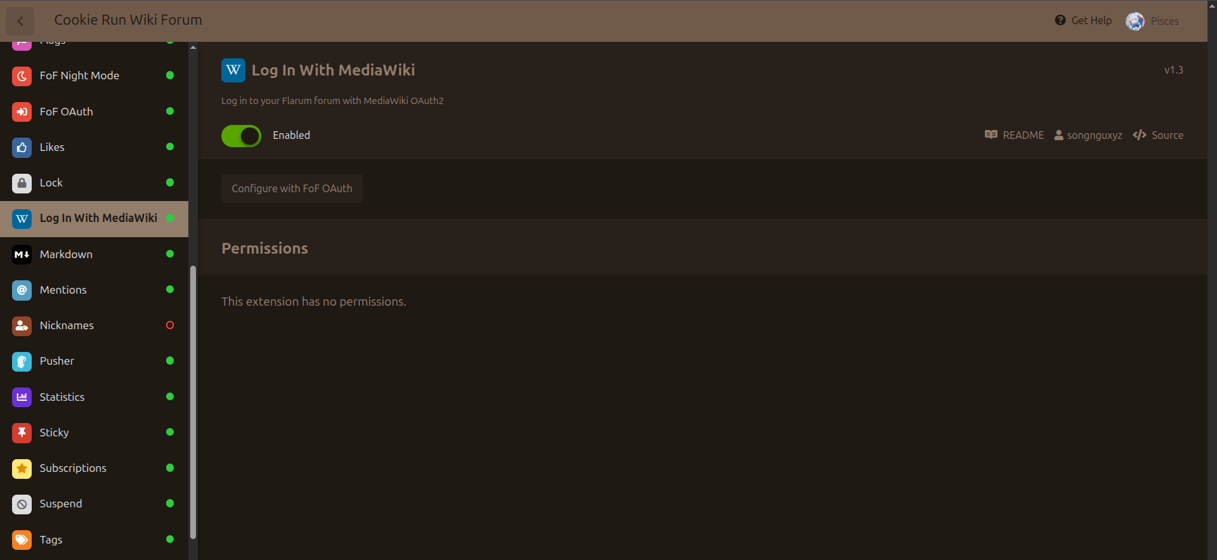1217x560 pixels.
Task: Click the Mentions label in sidebar
Action: click(63, 290)
